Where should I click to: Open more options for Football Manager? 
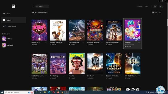tap(46, 76)
